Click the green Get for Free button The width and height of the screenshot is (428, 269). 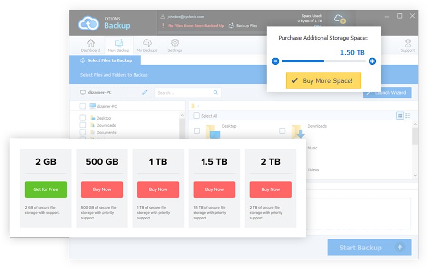click(46, 189)
